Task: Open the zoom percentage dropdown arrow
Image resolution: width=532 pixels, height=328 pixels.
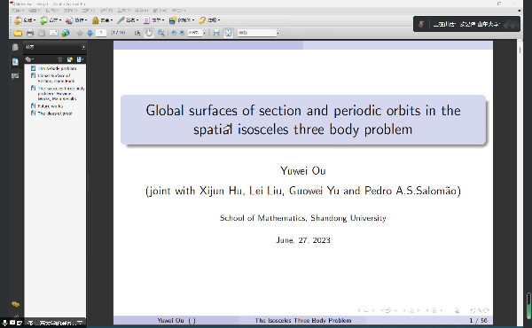Action: 204,33
